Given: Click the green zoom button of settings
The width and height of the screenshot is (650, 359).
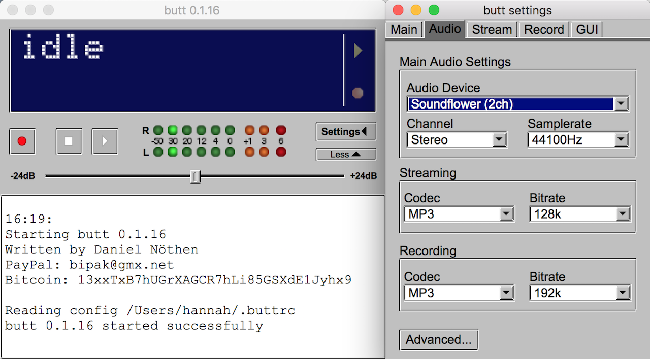Looking at the screenshot, I should tap(434, 10).
